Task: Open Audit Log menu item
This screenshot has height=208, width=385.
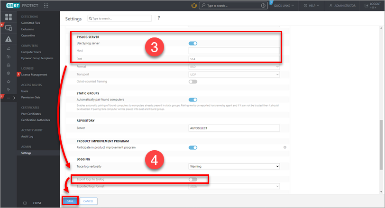Action: pos(27,136)
